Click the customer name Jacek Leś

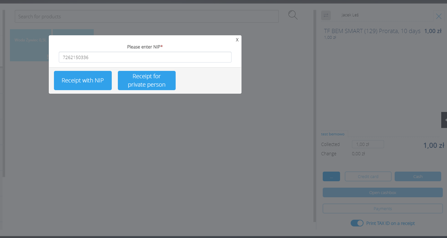click(x=350, y=15)
